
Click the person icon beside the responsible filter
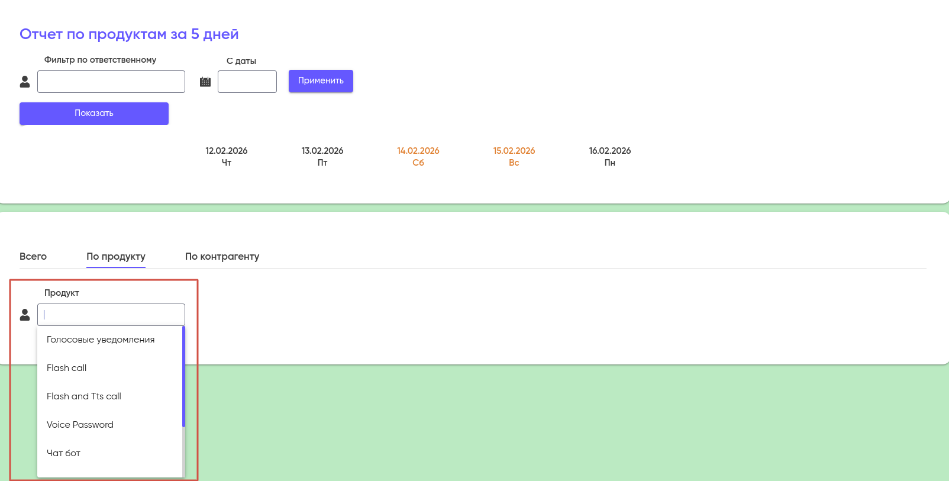click(x=25, y=82)
